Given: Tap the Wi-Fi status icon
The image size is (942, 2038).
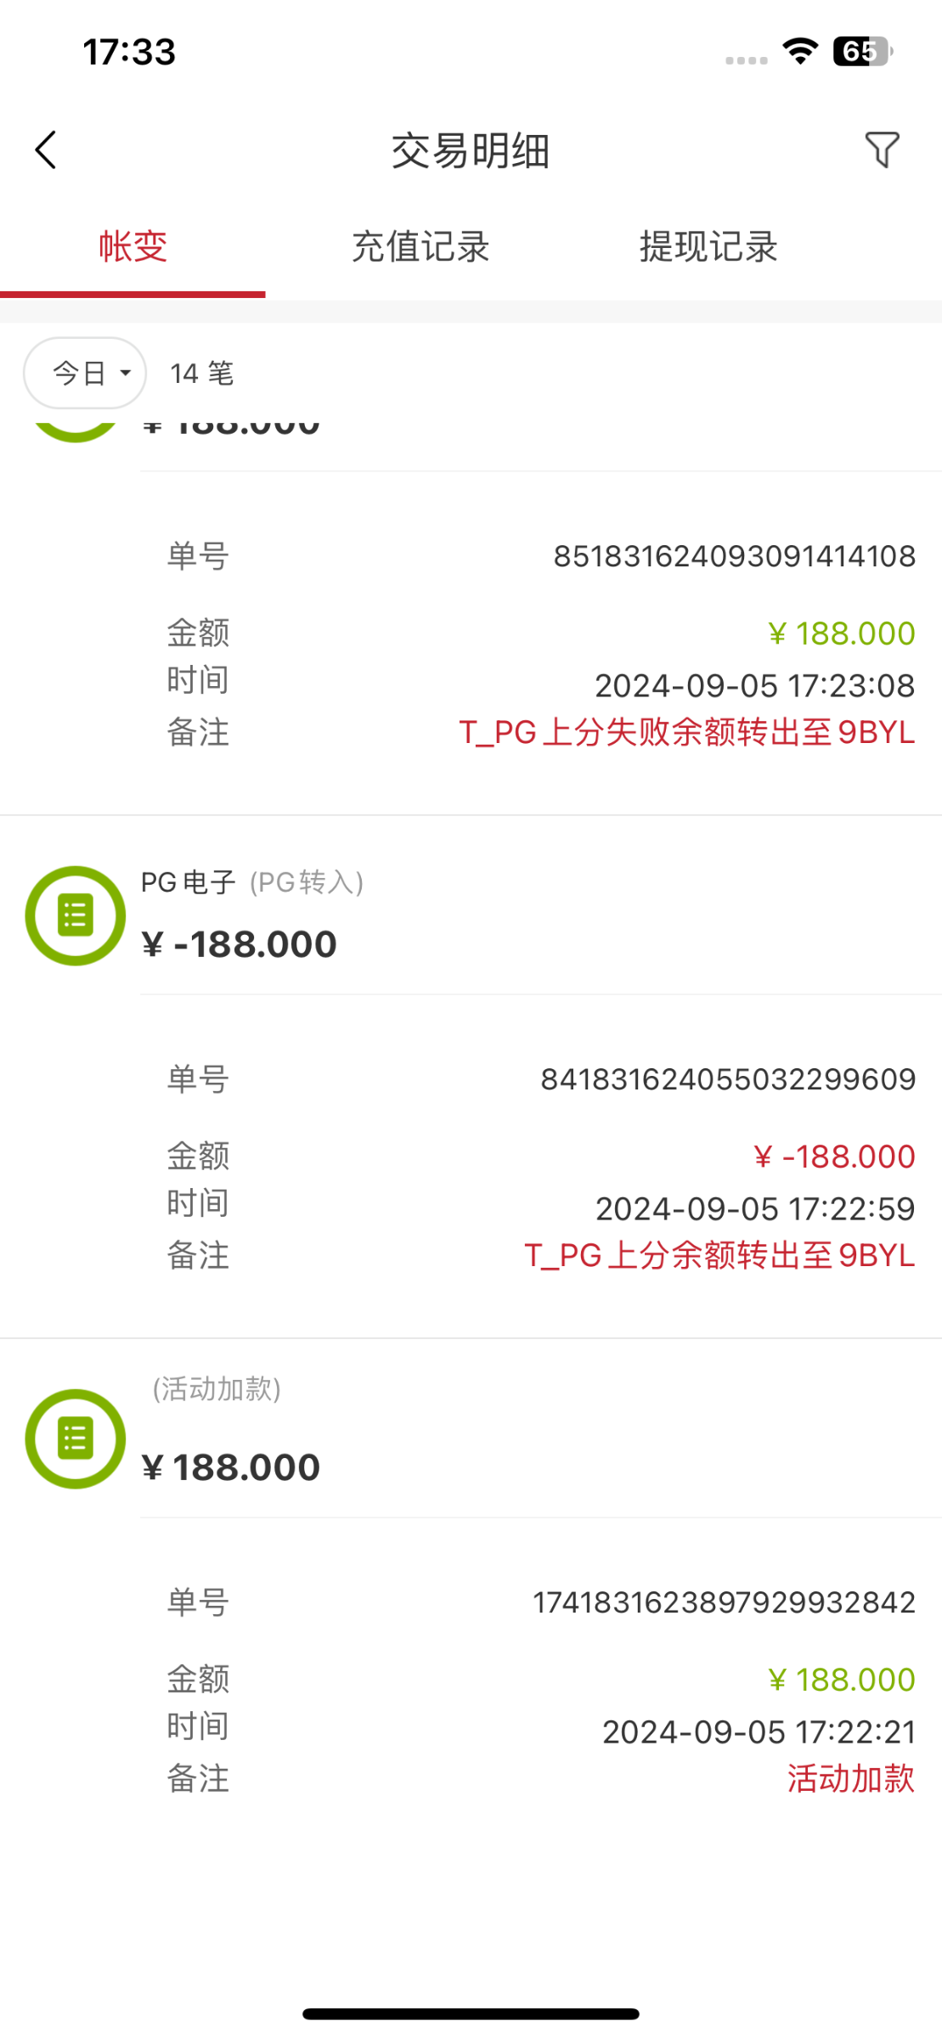Looking at the screenshot, I should (x=799, y=51).
